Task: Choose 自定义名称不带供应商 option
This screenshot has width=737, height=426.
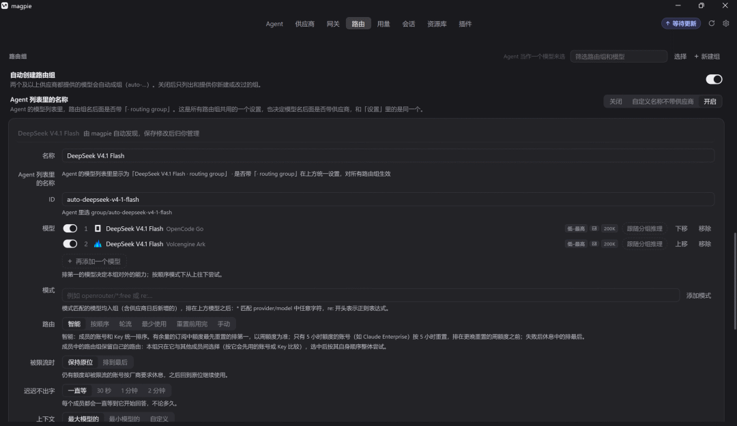Action: click(663, 102)
